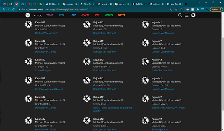Click the page vertical scrollbar thumb
The image size is (224, 131).
point(223,74)
